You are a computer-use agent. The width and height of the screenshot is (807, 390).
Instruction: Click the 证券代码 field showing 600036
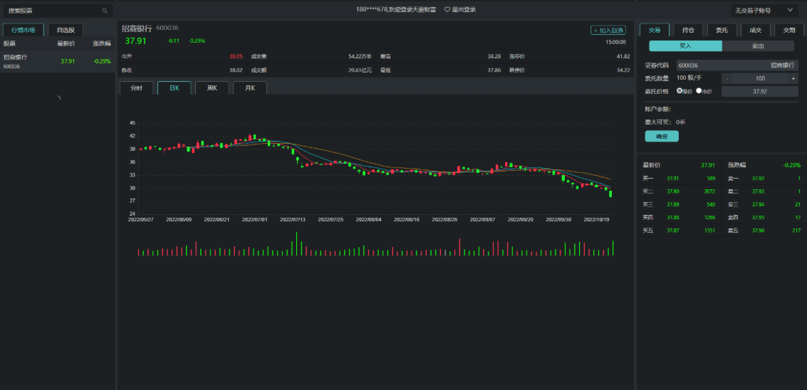click(737, 65)
